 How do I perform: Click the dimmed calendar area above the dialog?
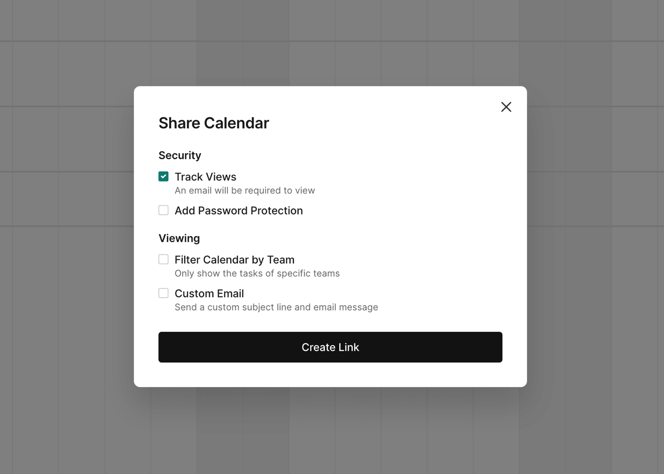[x=332, y=43]
